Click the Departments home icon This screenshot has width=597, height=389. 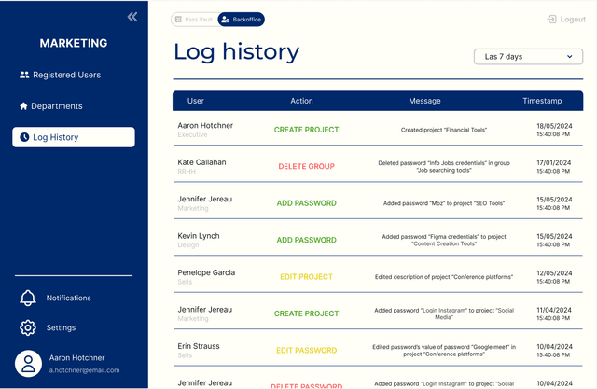pyautogui.click(x=24, y=106)
